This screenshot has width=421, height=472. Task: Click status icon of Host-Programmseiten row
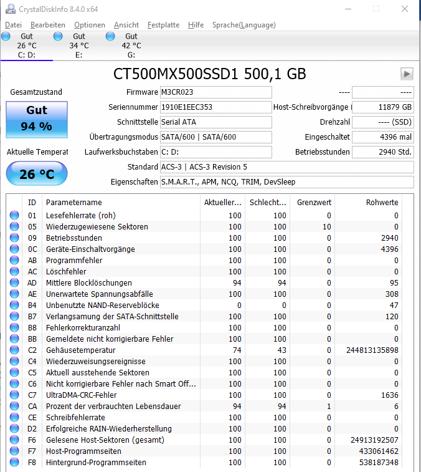point(14,451)
